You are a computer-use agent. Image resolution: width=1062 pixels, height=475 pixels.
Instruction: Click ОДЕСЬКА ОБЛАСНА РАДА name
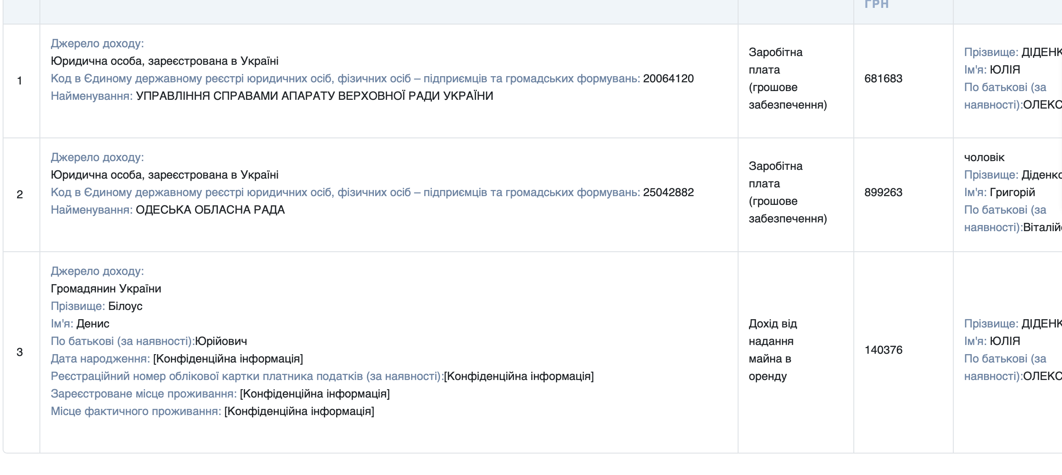(210, 210)
